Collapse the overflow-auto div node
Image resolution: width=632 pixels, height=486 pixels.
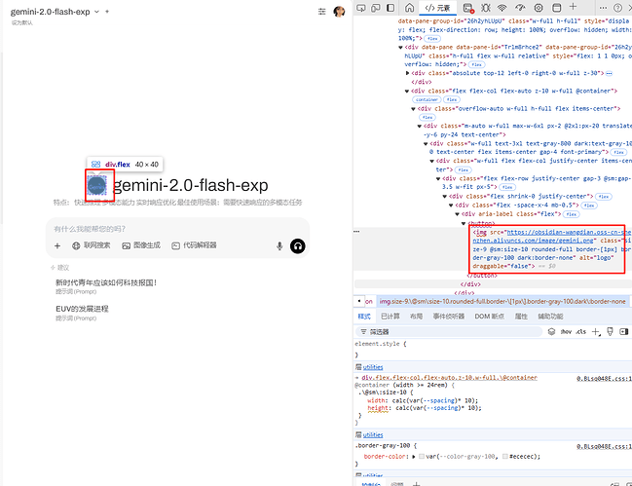(x=414, y=109)
